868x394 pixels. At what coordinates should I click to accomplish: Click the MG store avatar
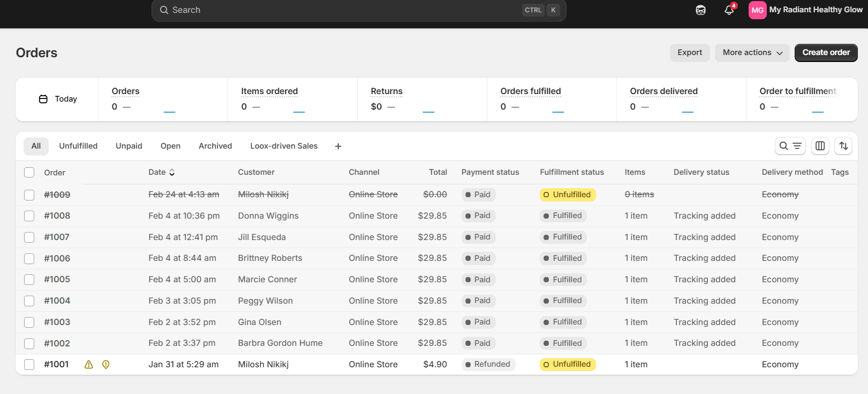click(x=757, y=10)
